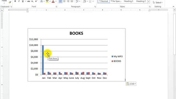Align text left
The image size is (176, 99).
coord(61,1)
